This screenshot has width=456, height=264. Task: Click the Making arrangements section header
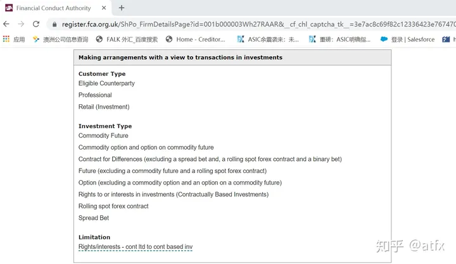coord(180,57)
